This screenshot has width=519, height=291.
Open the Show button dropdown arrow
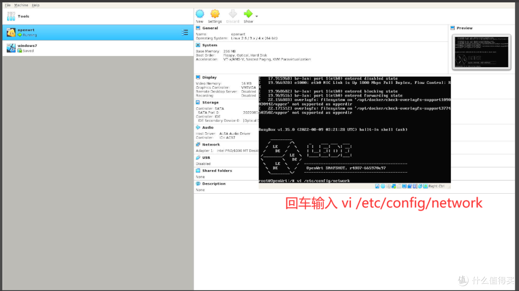click(257, 16)
